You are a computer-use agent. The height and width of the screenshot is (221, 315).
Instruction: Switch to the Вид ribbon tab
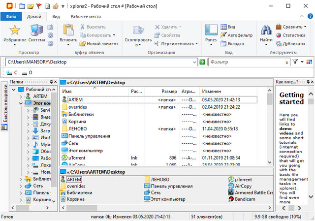[x=56, y=16]
